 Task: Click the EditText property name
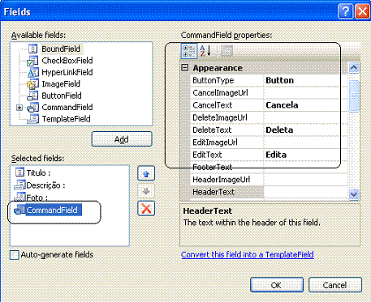pyautogui.click(x=207, y=155)
